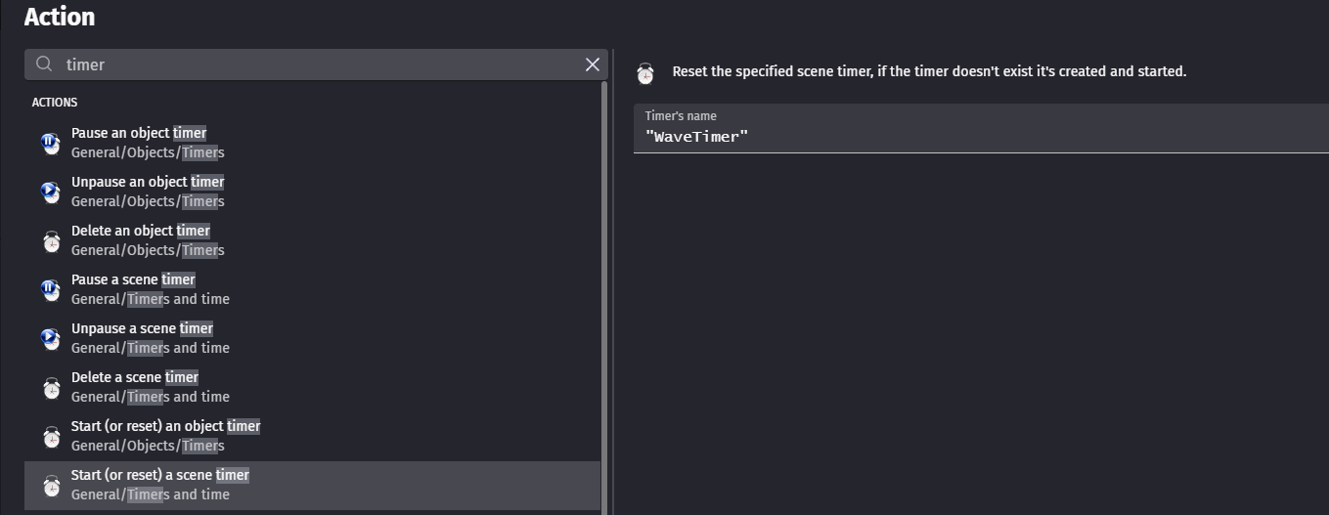
Task: Click the pause object timer icon
Action: [51, 143]
